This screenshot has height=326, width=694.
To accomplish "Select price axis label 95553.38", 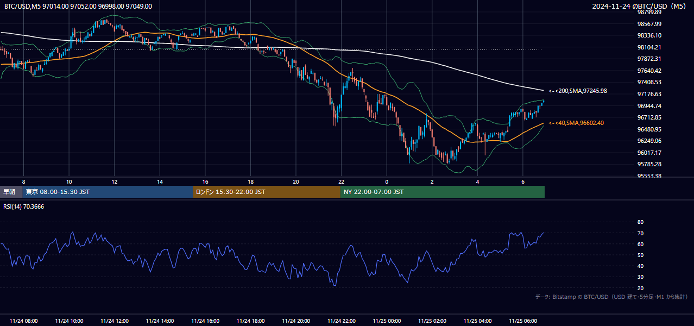I will click(650, 176).
